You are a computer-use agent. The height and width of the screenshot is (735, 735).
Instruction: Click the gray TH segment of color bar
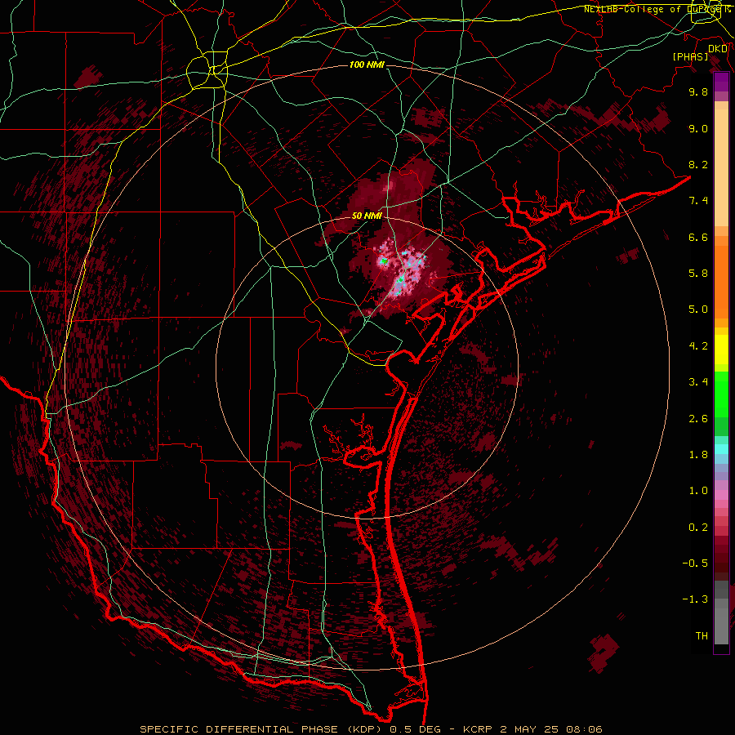721,626
